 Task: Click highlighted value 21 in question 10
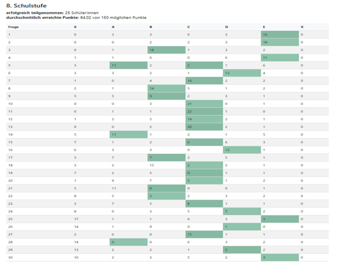189,104
